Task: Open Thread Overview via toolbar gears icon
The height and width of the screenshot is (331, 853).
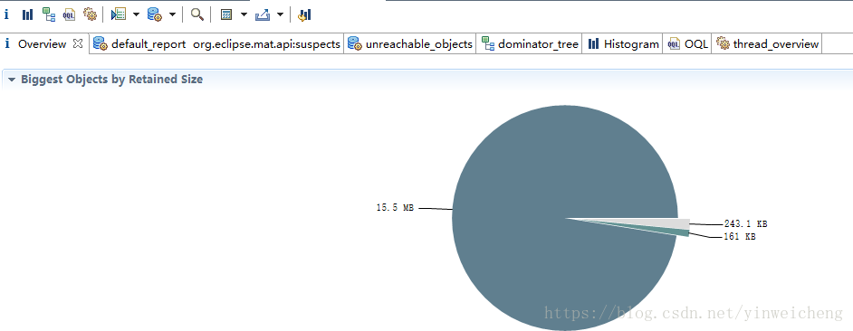Action: pyautogui.click(x=90, y=14)
